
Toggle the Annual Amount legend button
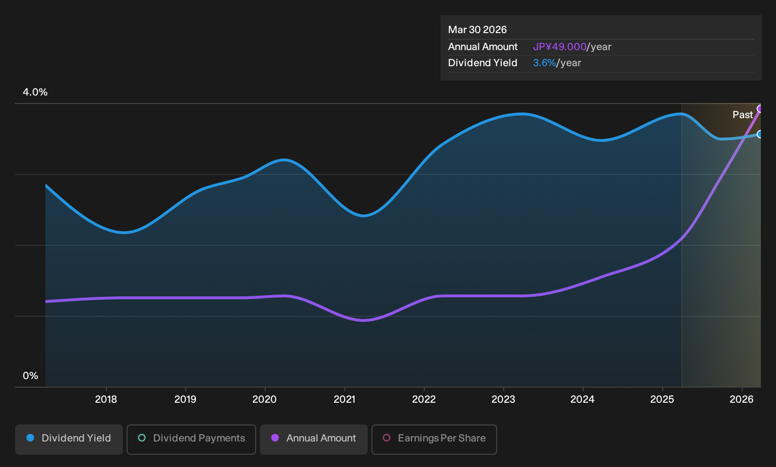(x=314, y=440)
